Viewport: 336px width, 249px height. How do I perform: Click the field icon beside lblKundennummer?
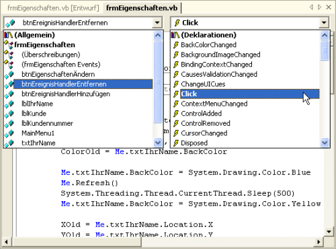pyautogui.click(x=9, y=124)
